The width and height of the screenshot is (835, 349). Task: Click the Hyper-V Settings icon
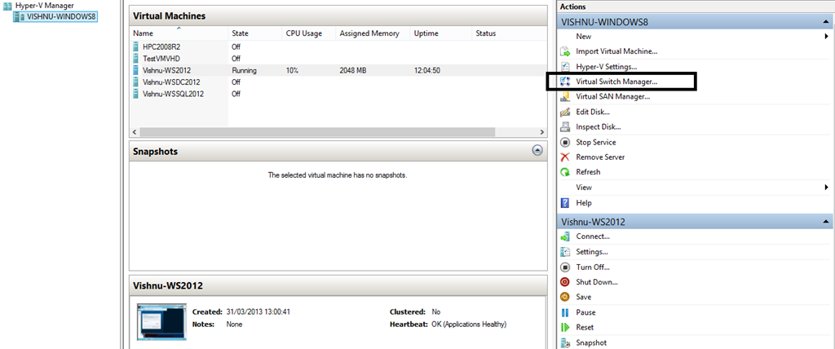point(565,67)
